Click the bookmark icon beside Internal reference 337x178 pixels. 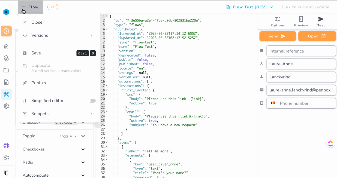(262, 51)
